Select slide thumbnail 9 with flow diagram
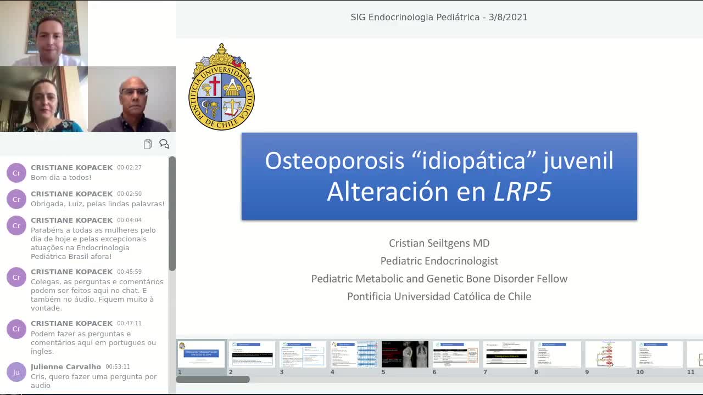The width and height of the screenshot is (703, 395). pos(609,354)
